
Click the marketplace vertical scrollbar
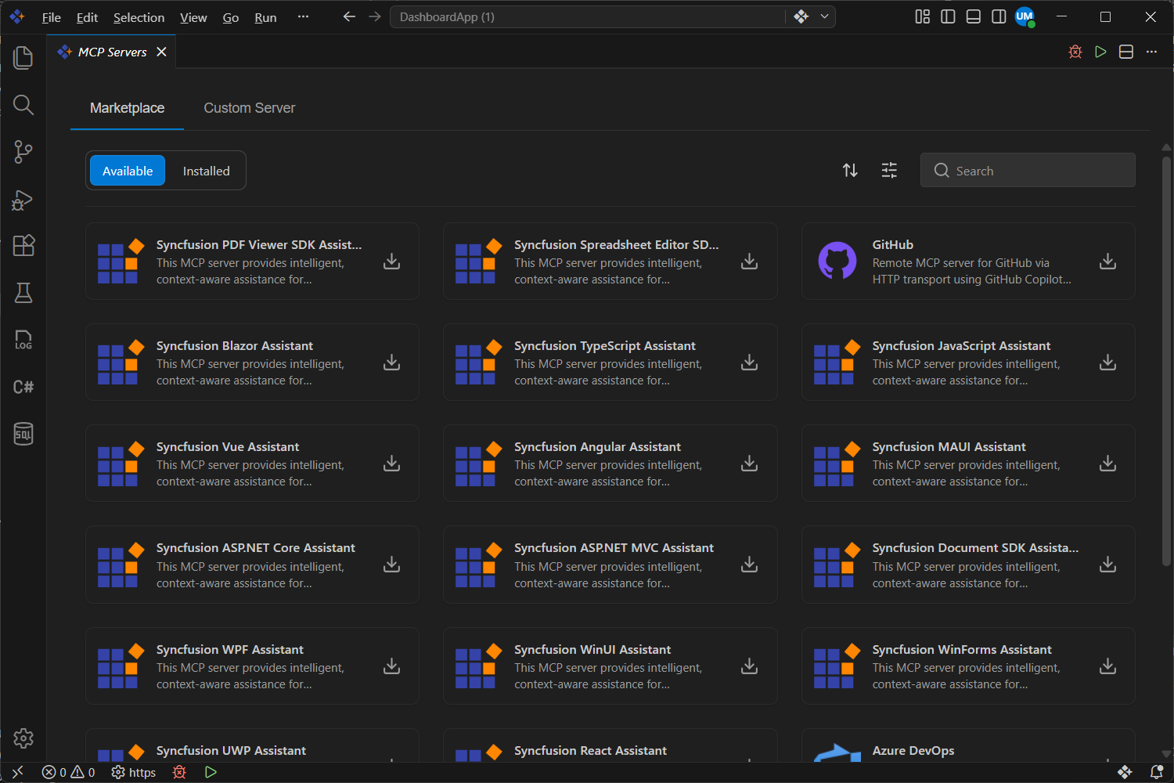click(x=1166, y=360)
